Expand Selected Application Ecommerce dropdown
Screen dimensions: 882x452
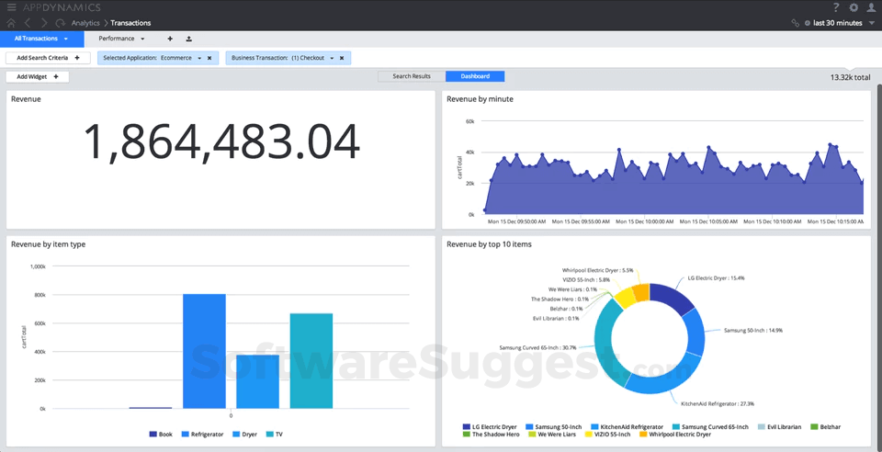[x=199, y=58]
